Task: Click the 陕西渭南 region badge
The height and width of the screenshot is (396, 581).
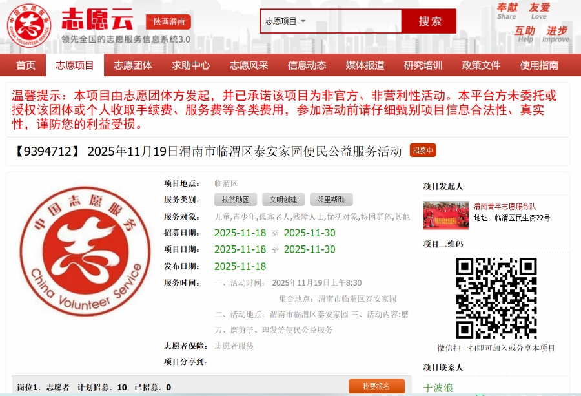Action: click(168, 21)
